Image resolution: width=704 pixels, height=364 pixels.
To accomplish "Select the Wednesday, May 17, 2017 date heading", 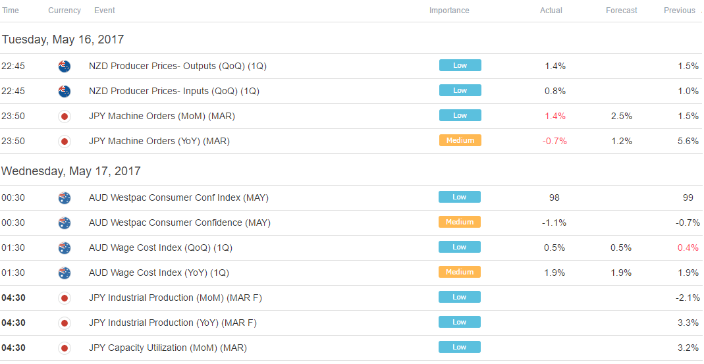I will [x=71, y=171].
